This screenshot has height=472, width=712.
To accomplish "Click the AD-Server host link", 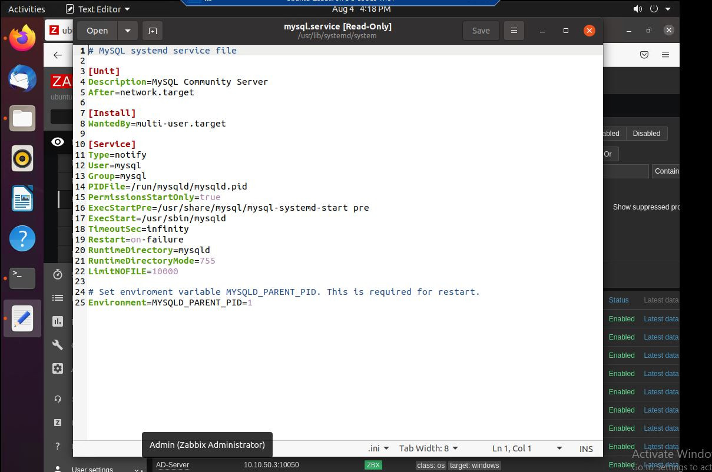I will tap(173, 465).
